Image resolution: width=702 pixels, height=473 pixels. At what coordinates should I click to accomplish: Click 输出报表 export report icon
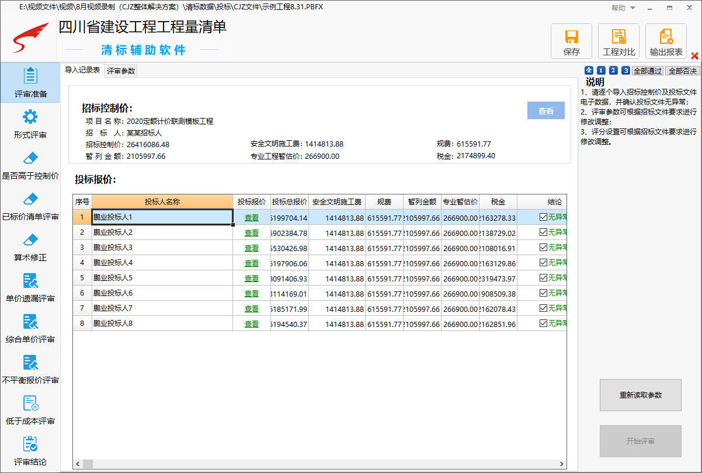tap(666, 41)
